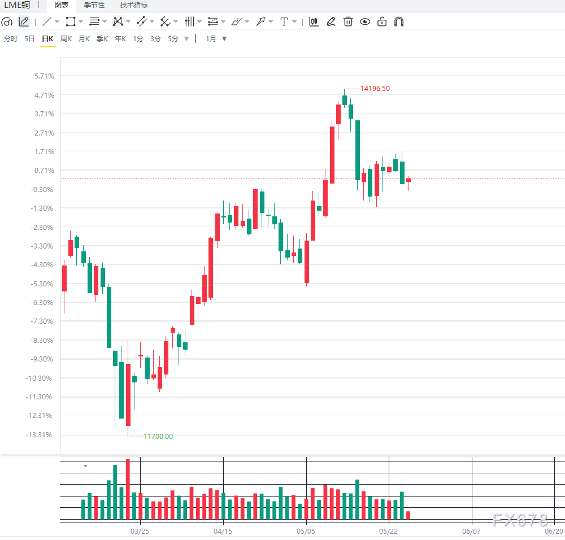Expand more minute intervals after 5分
The height and width of the screenshot is (540, 565).
(186, 38)
